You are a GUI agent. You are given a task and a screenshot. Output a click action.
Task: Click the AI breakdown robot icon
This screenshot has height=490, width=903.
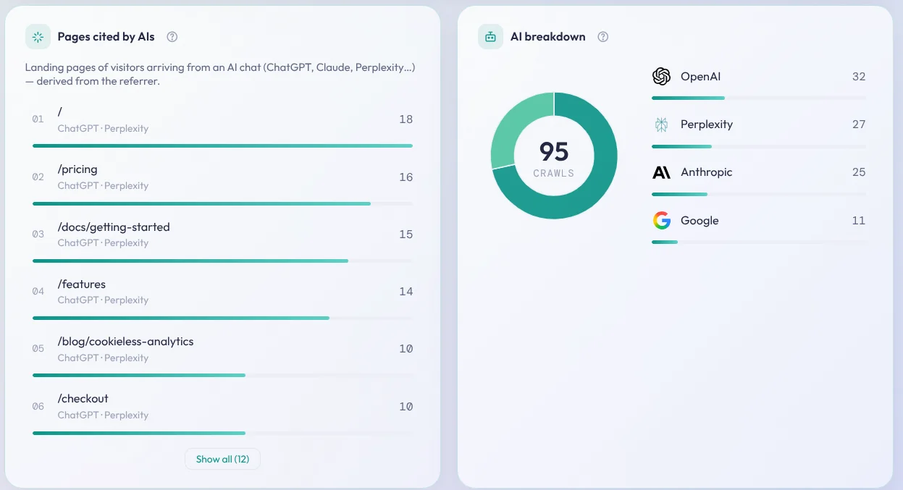click(x=490, y=37)
